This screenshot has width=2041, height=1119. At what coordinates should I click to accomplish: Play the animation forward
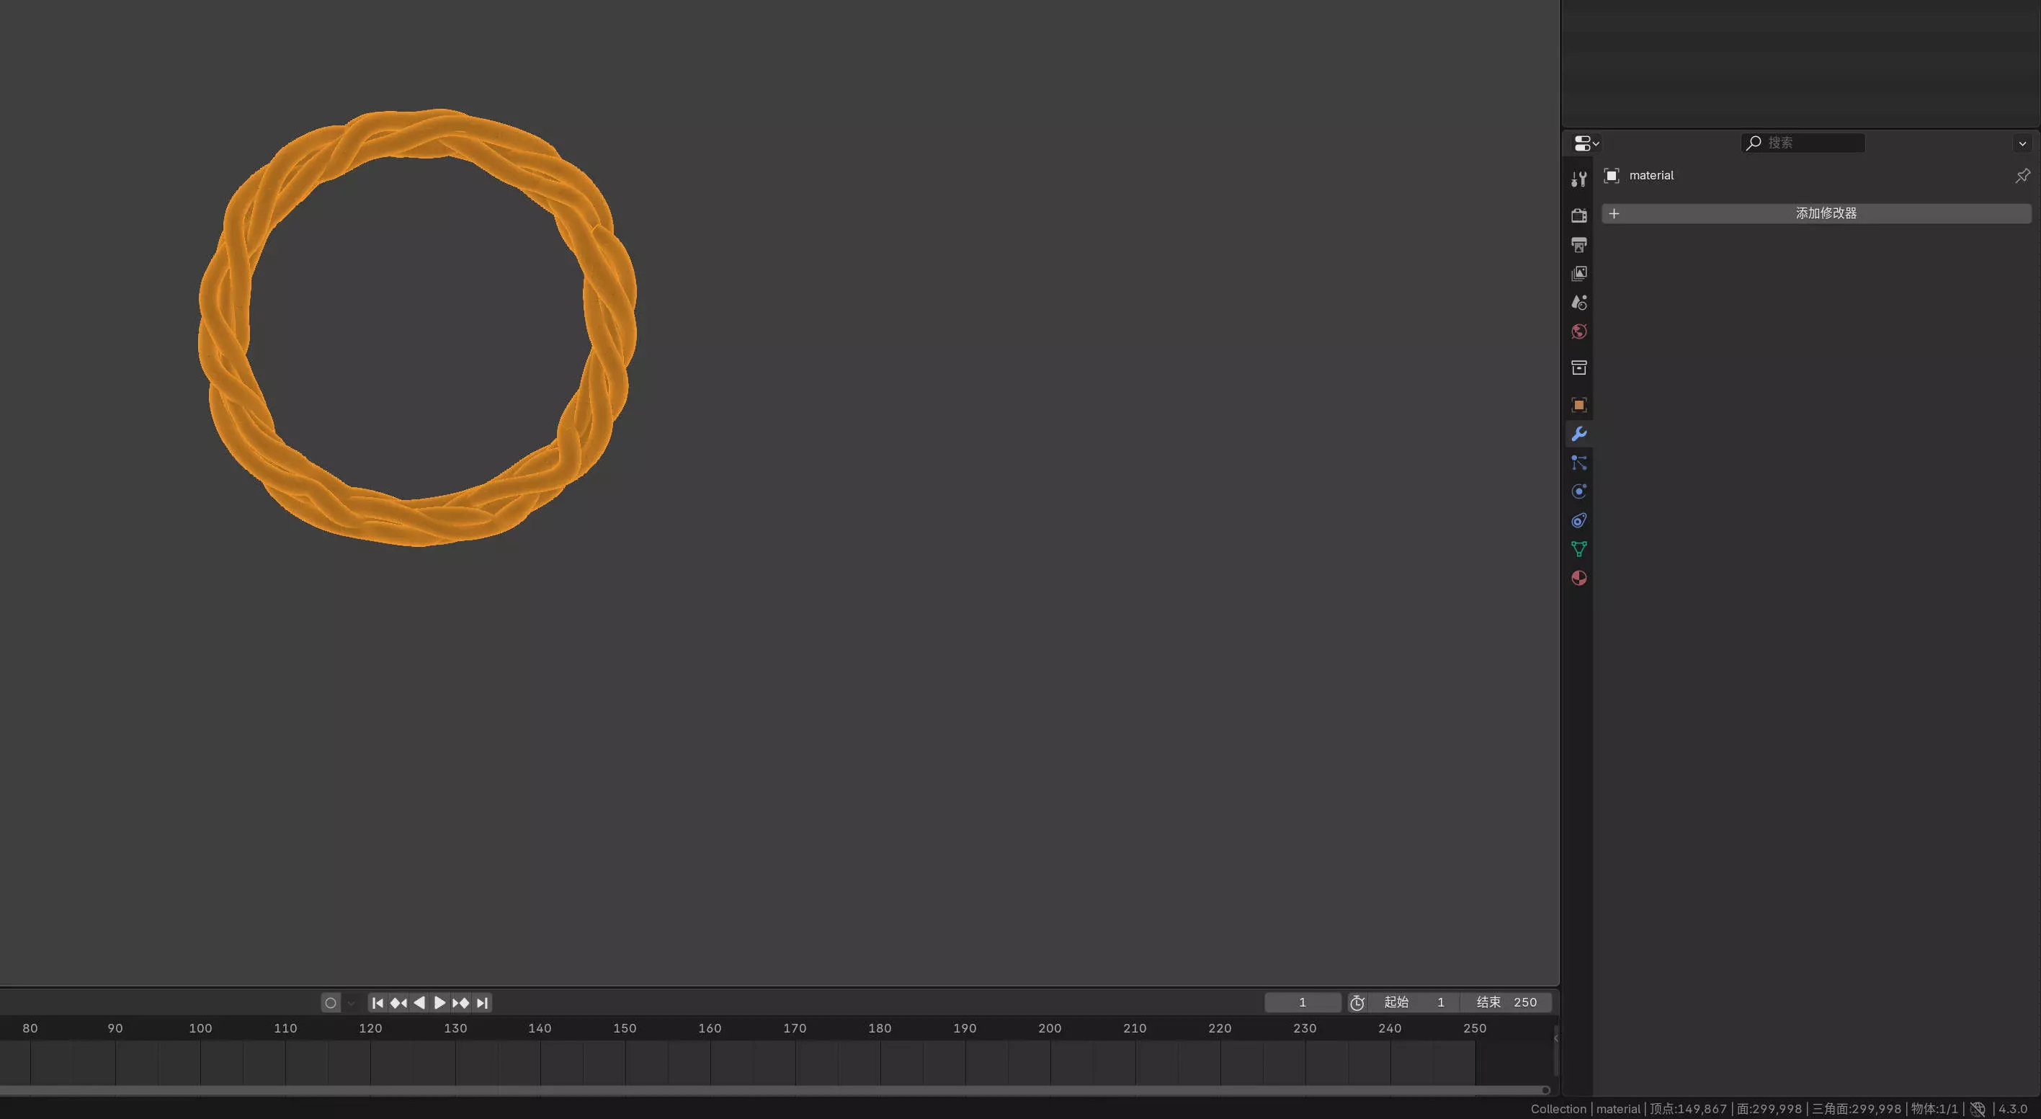click(439, 1002)
